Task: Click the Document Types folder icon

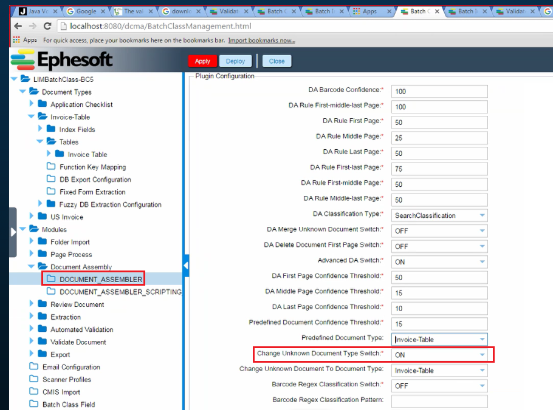Action: tap(34, 92)
